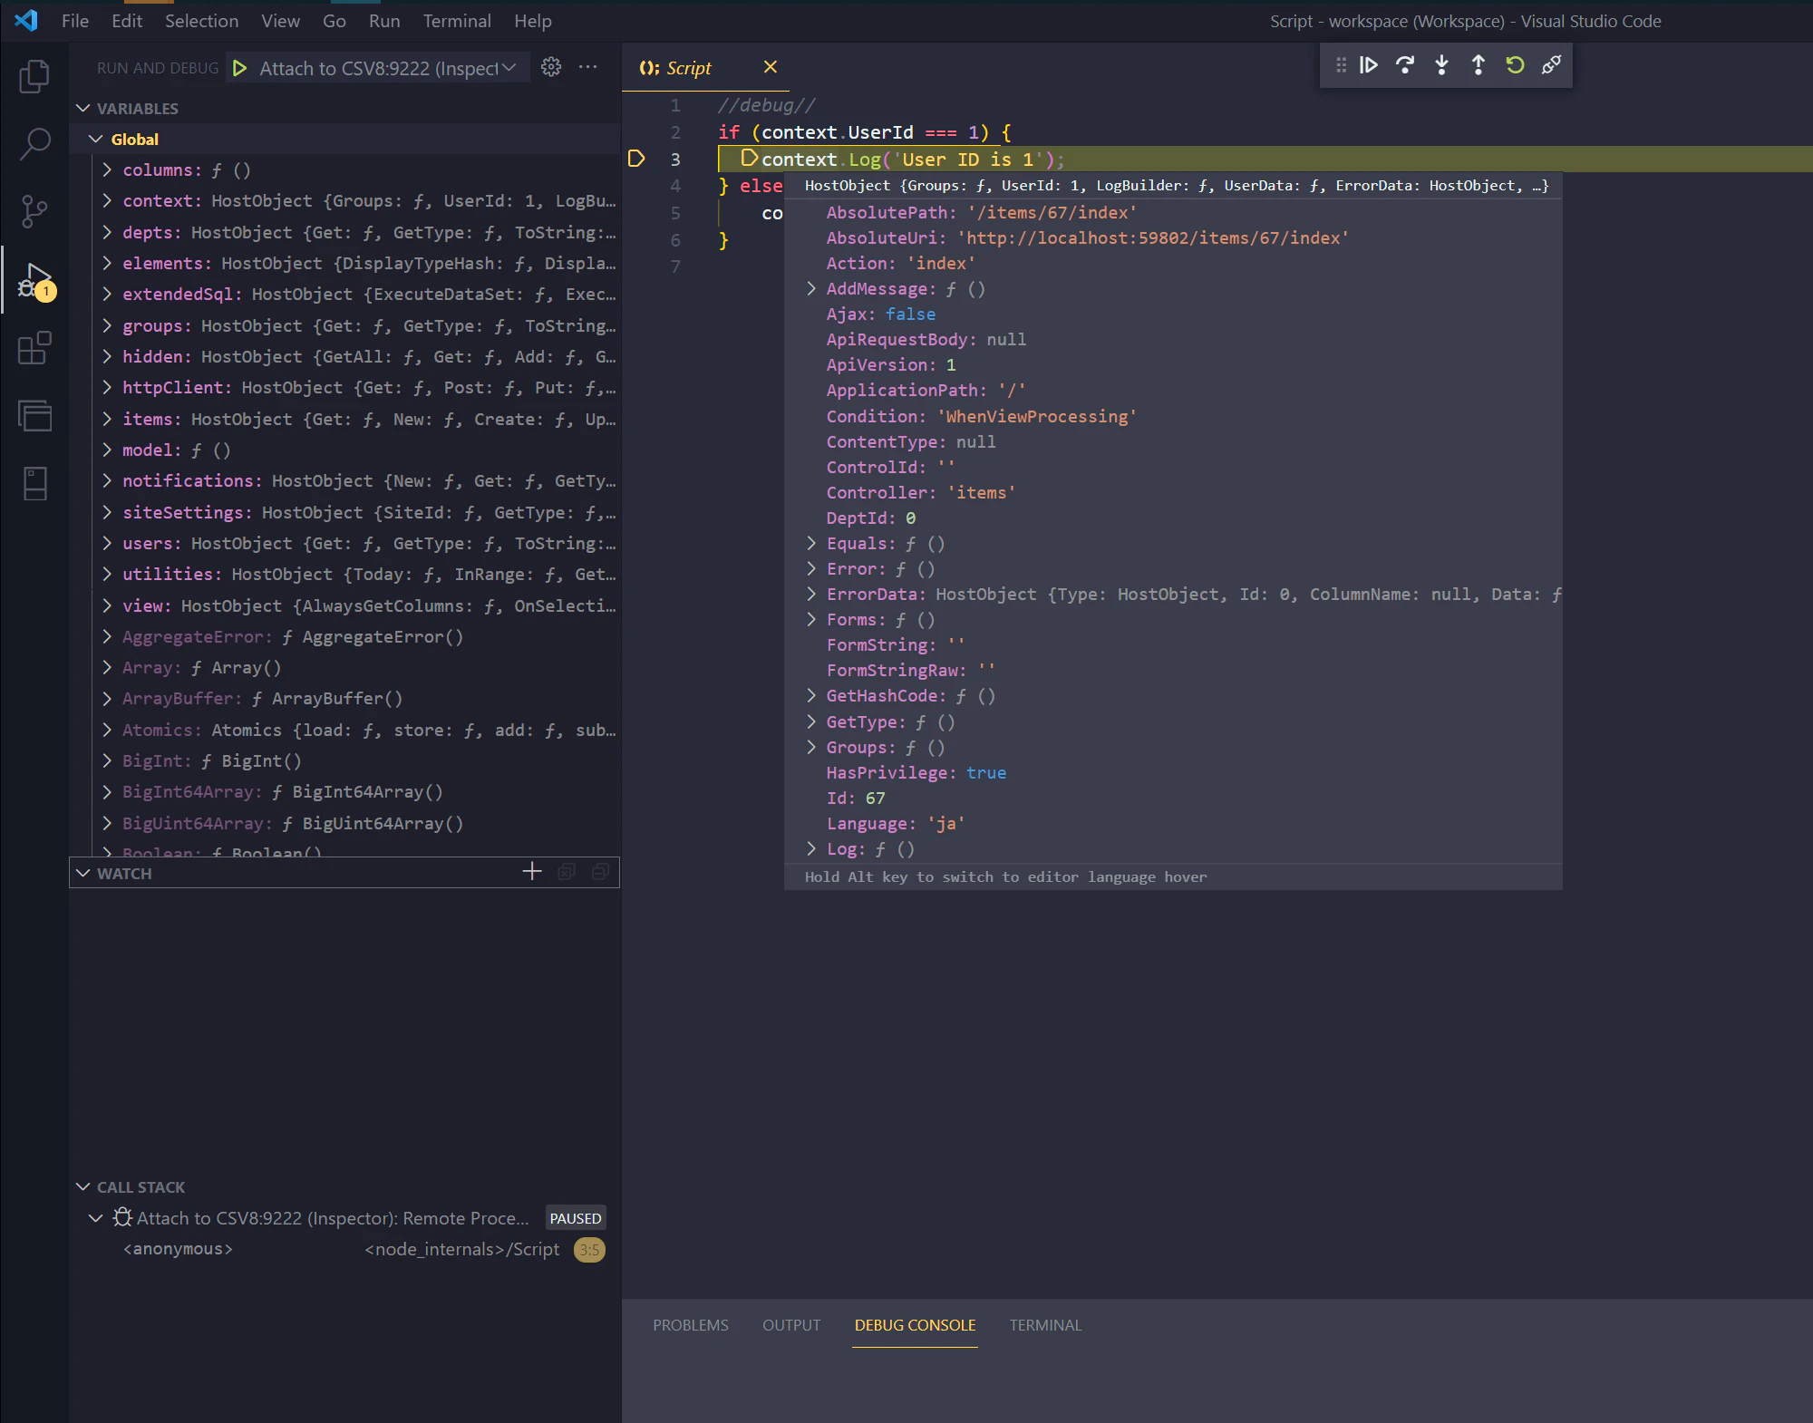Click the debug Step Over button
Screen dimensions: 1813x1423
tap(1405, 65)
